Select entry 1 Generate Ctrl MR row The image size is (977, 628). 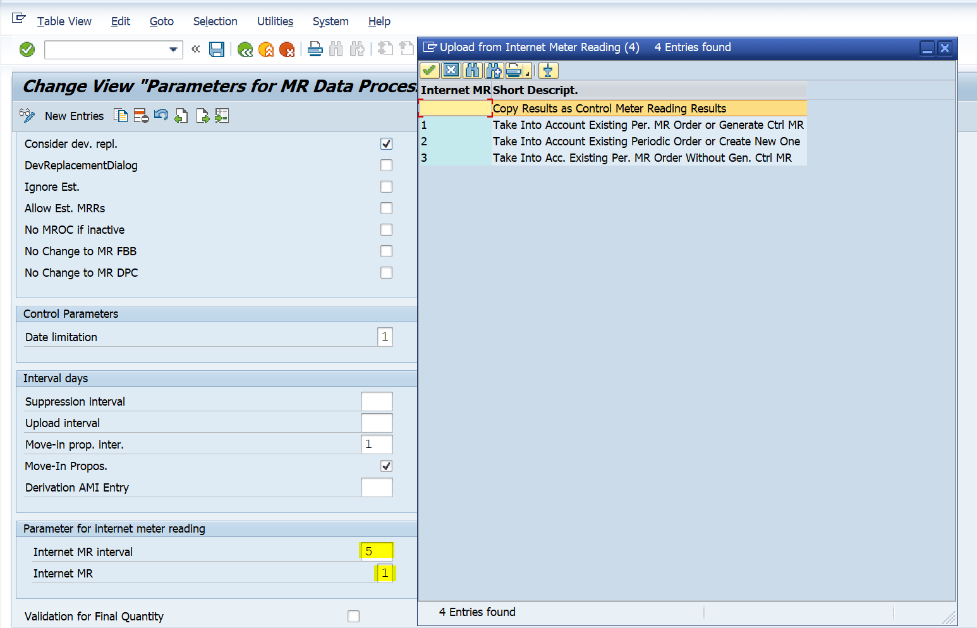pos(612,125)
